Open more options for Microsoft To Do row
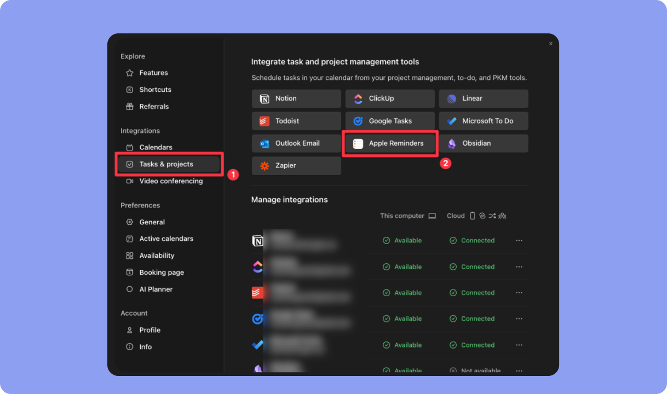Image resolution: width=667 pixels, height=394 pixels. [x=519, y=345]
